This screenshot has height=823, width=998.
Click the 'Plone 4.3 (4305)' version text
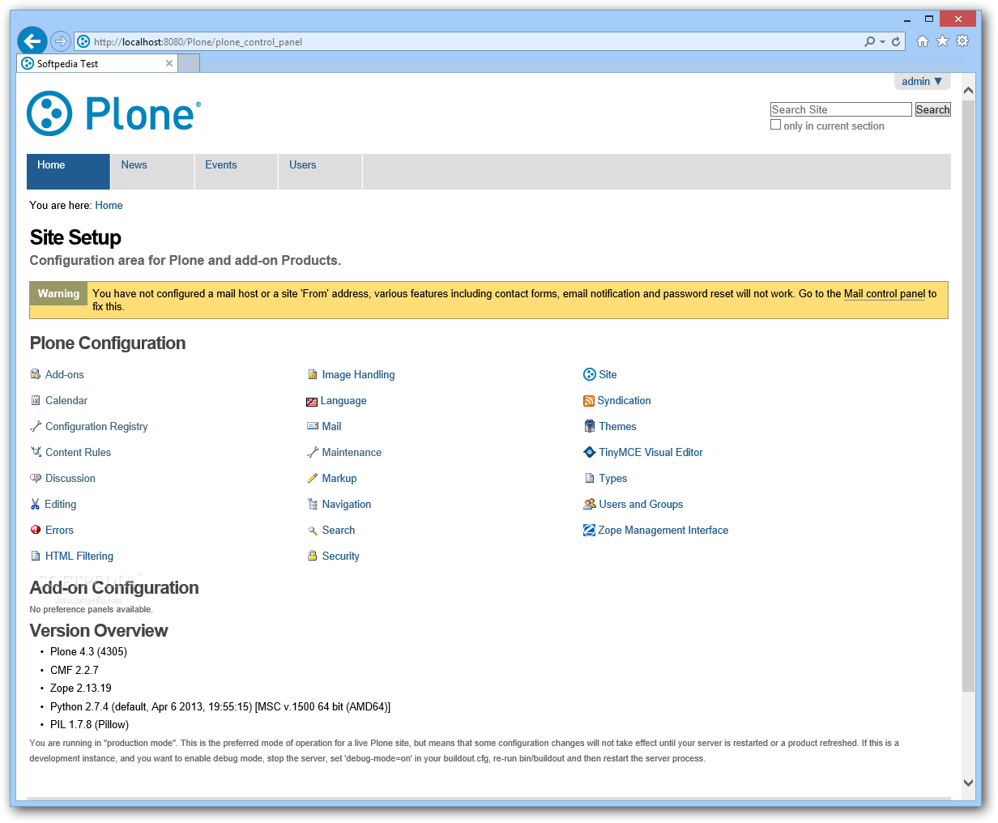88,651
